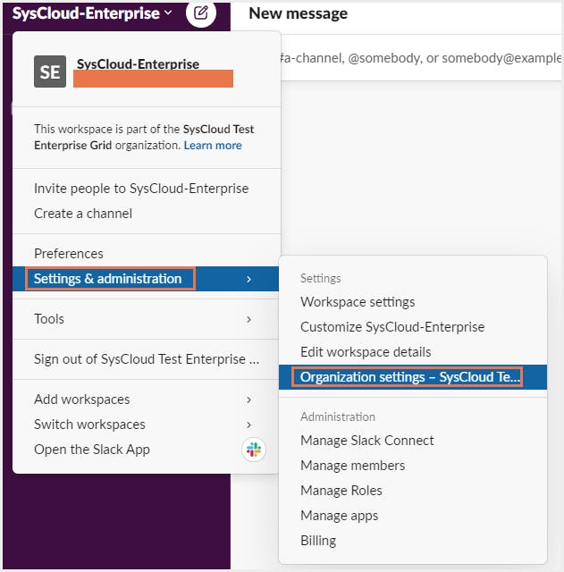Click the compose new message icon
Viewport: 564px width, 572px height.
[201, 13]
